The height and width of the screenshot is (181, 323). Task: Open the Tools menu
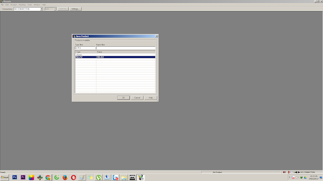click(30, 5)
